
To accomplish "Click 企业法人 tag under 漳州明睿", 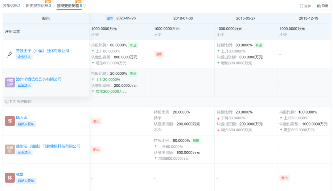I will [24, 85].
